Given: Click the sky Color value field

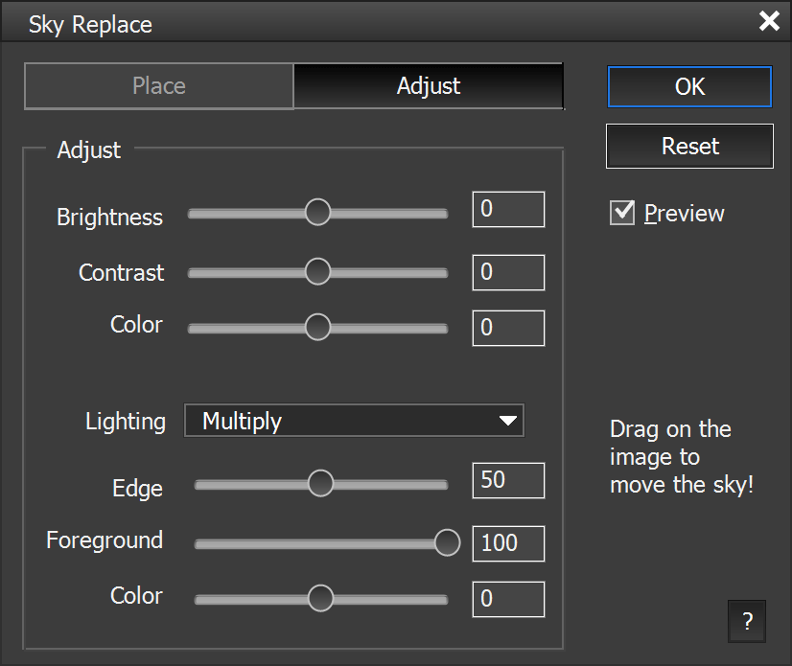Looking at the screenshot, I should [x=508, y=328].
